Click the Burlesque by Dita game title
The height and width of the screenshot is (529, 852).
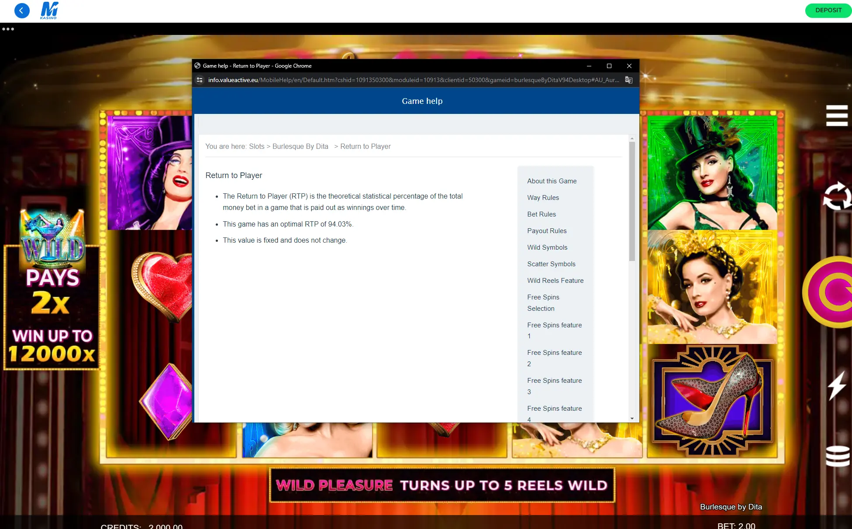pyautogui.click(x=731, y=507)
